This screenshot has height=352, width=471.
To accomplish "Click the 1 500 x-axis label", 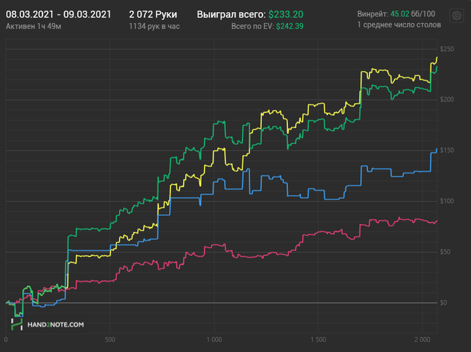I will click(318, 340).
